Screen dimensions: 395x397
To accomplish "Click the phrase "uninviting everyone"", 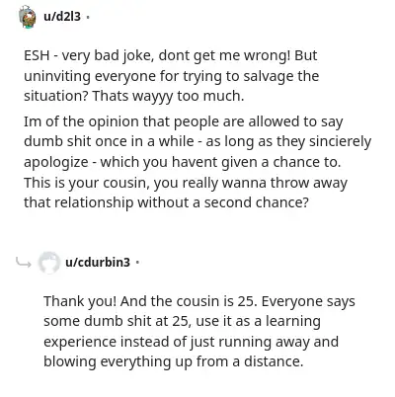I will click(x=90, y=76).
